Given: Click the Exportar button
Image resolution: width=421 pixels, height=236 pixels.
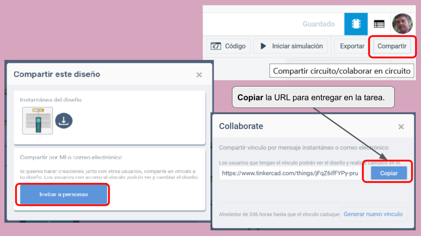Looking at the screenshot, I should [x=352, y=46].
